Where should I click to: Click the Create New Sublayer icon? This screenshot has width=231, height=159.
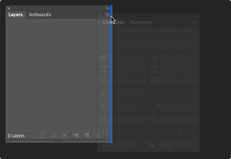coord(75,135)
